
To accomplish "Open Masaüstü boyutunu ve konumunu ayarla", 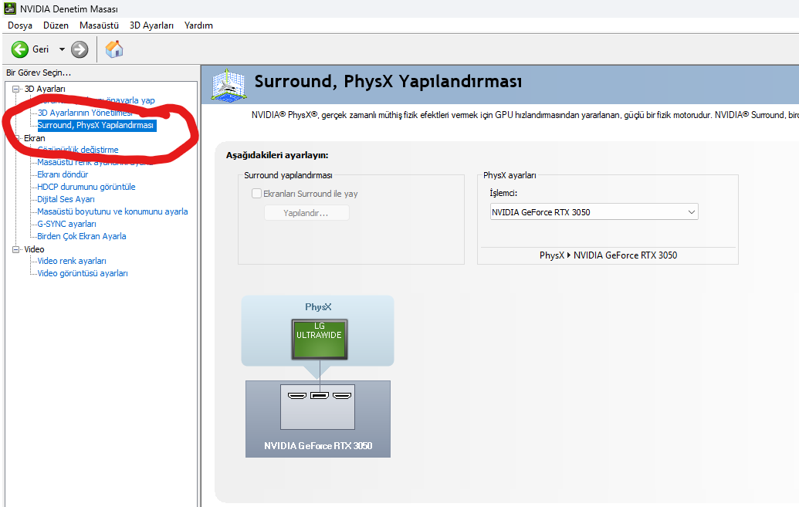I will (x=113, y=211).
